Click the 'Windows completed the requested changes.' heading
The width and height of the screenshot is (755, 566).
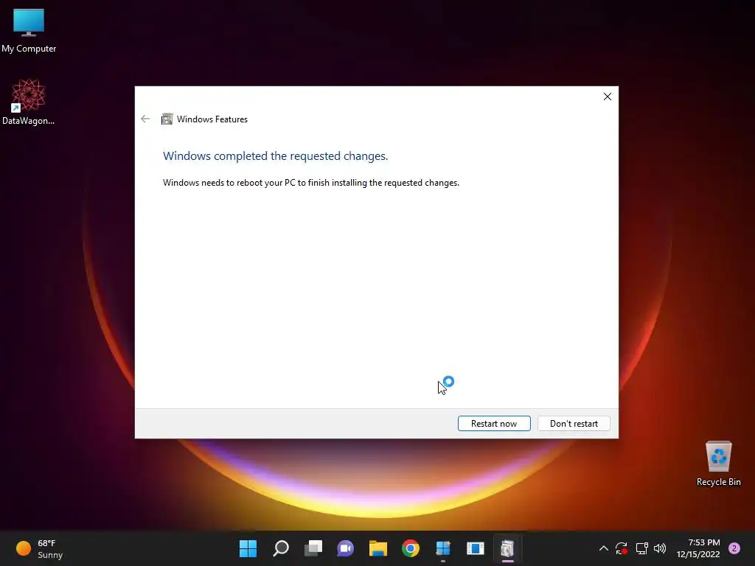[x=276, y=156]
